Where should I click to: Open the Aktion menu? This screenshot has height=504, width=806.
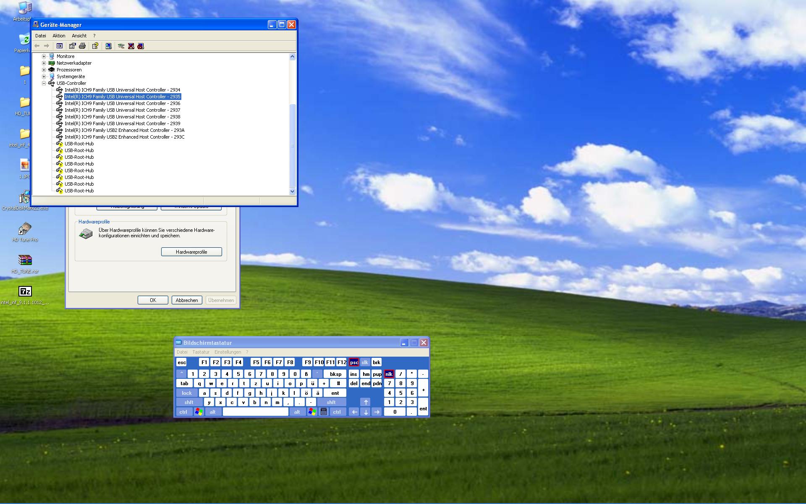pyautogui.click(x=59, y=36)
